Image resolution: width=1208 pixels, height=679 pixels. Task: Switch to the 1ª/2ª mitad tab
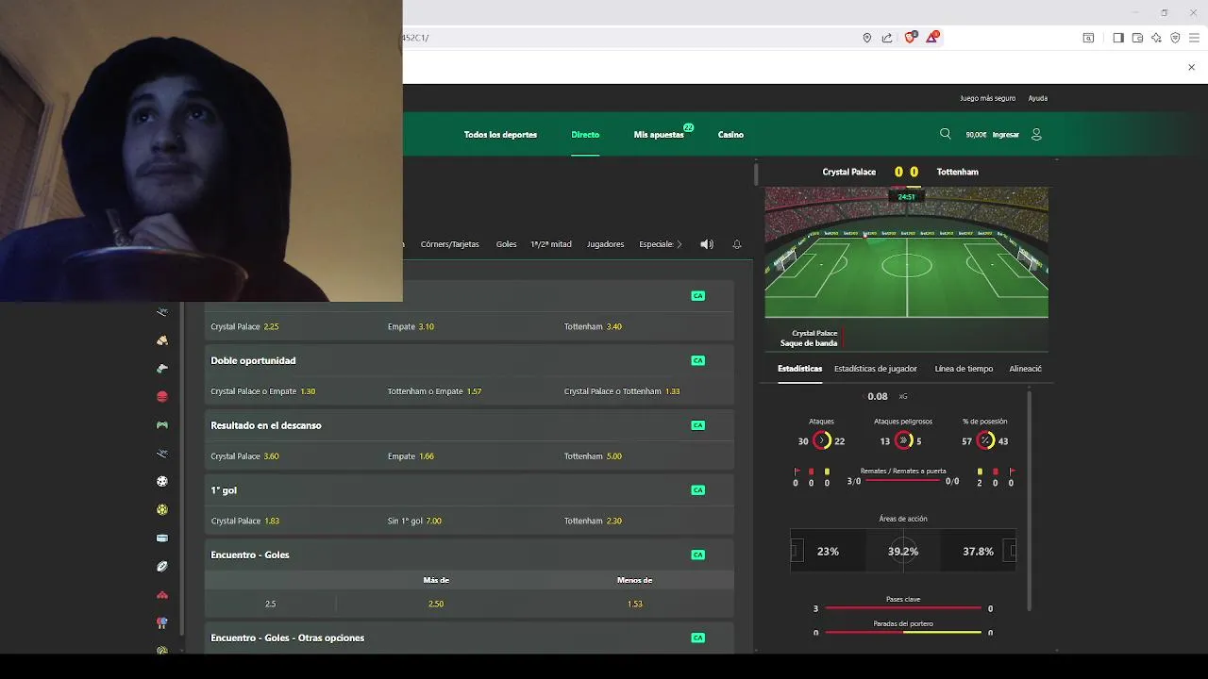(x=551, y=244)
